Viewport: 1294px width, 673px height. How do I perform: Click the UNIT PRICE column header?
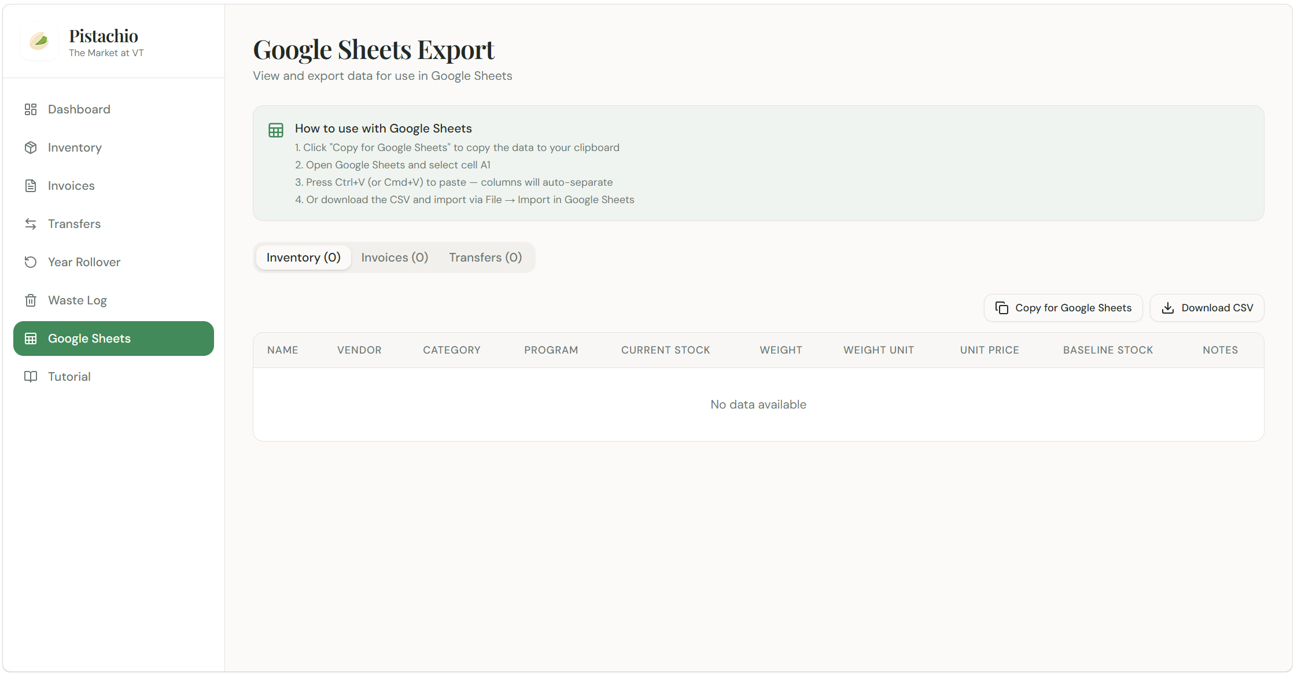tap(989, 350)
